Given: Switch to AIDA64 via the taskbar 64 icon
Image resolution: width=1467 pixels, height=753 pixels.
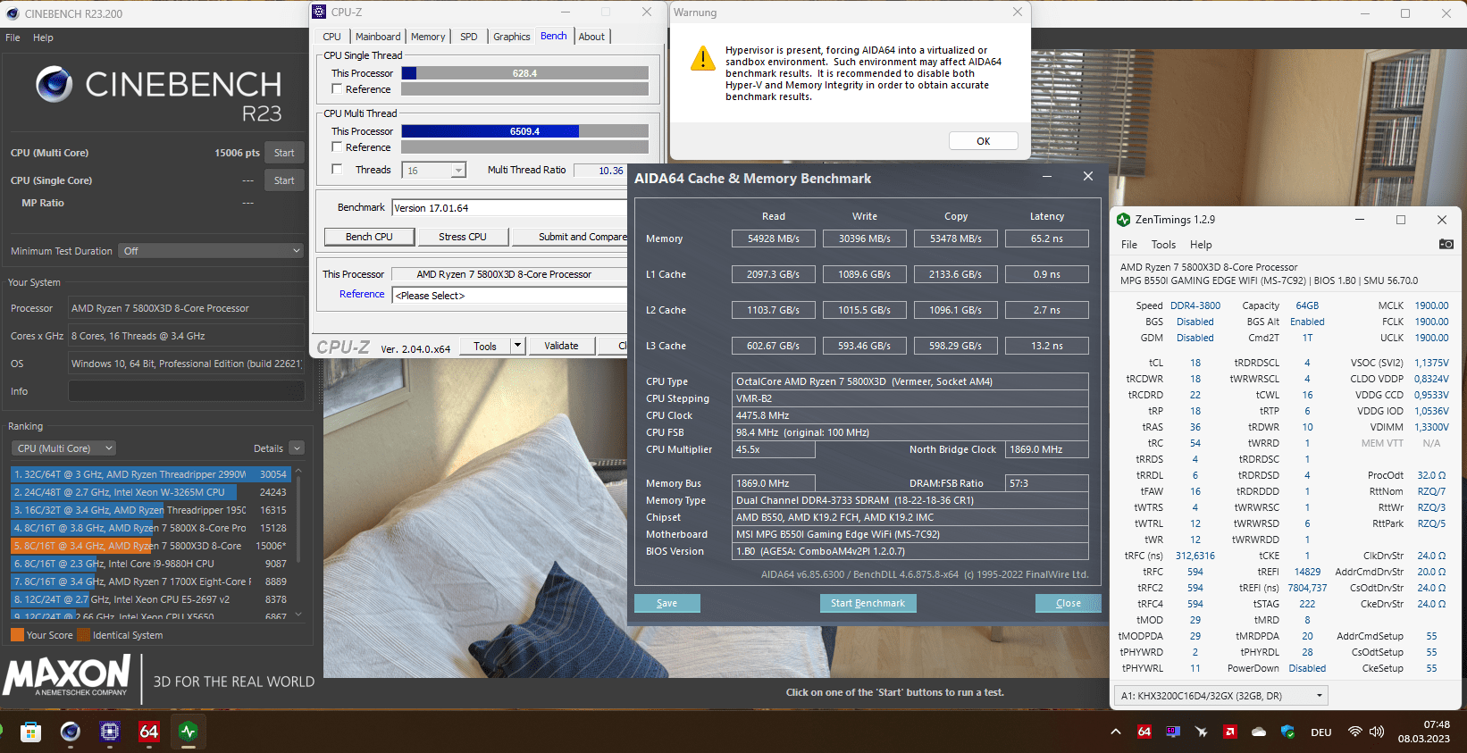Looking at the screenshot, I should 149,732.
